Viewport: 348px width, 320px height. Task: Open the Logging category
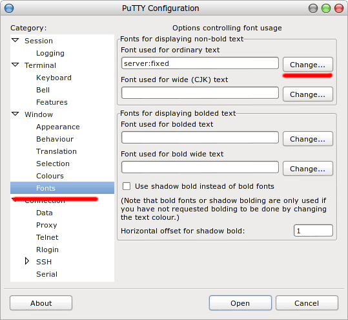(50, 53)
